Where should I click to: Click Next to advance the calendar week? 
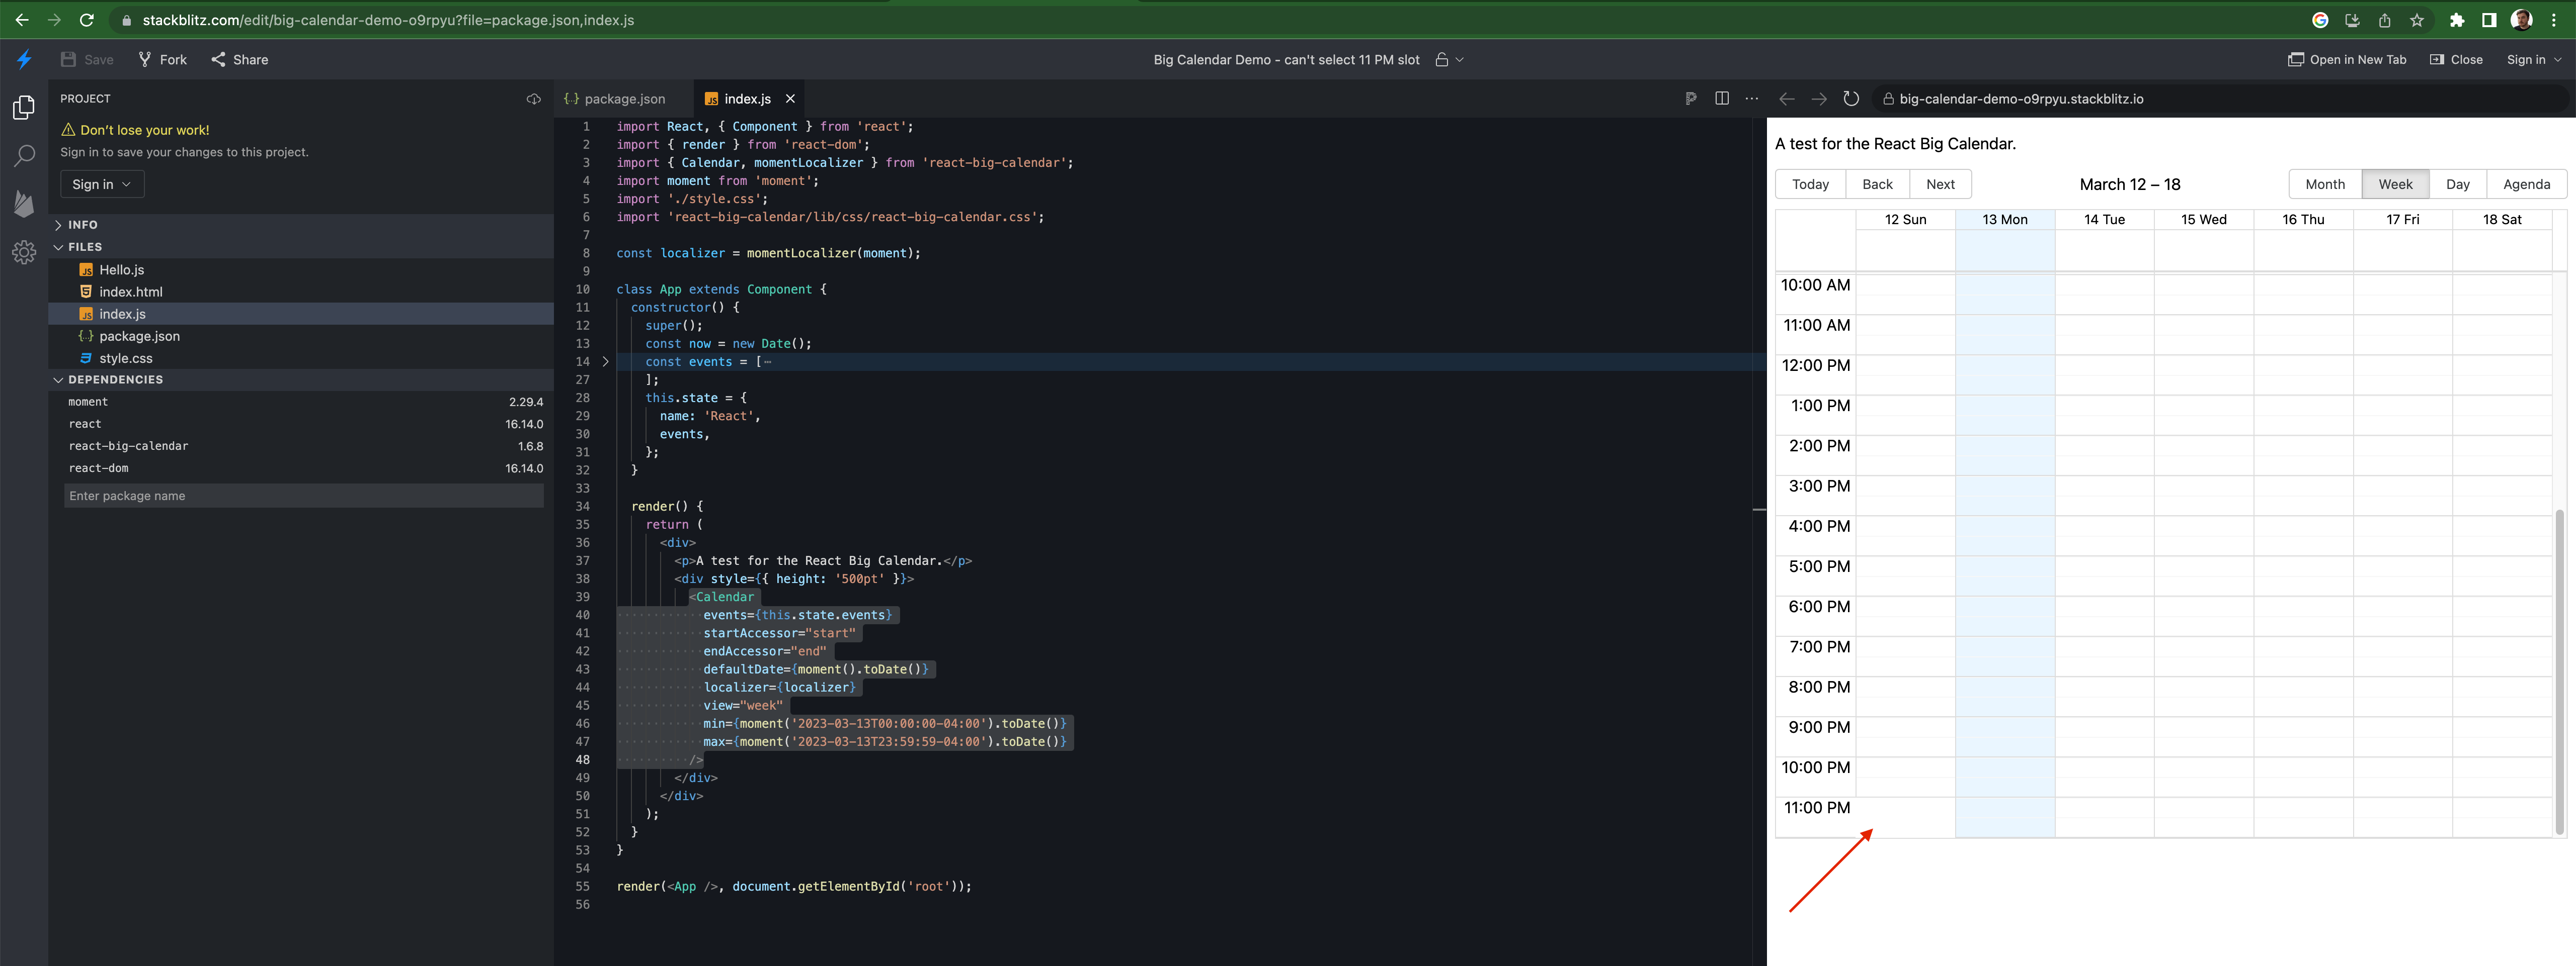pos(1940,184)
